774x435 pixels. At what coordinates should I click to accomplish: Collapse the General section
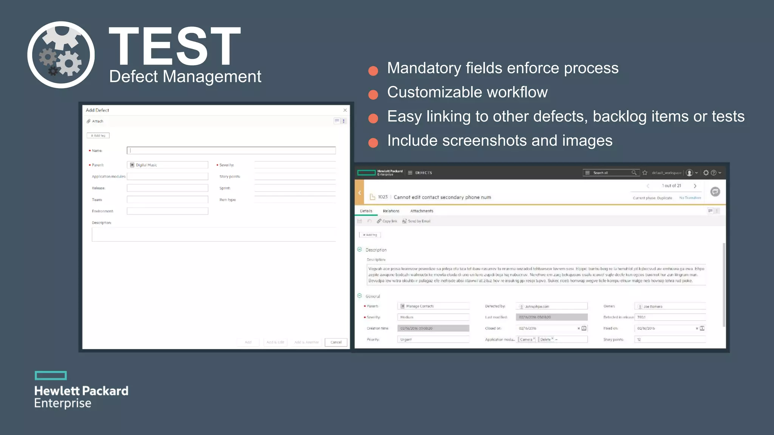[x=359, y=296]
